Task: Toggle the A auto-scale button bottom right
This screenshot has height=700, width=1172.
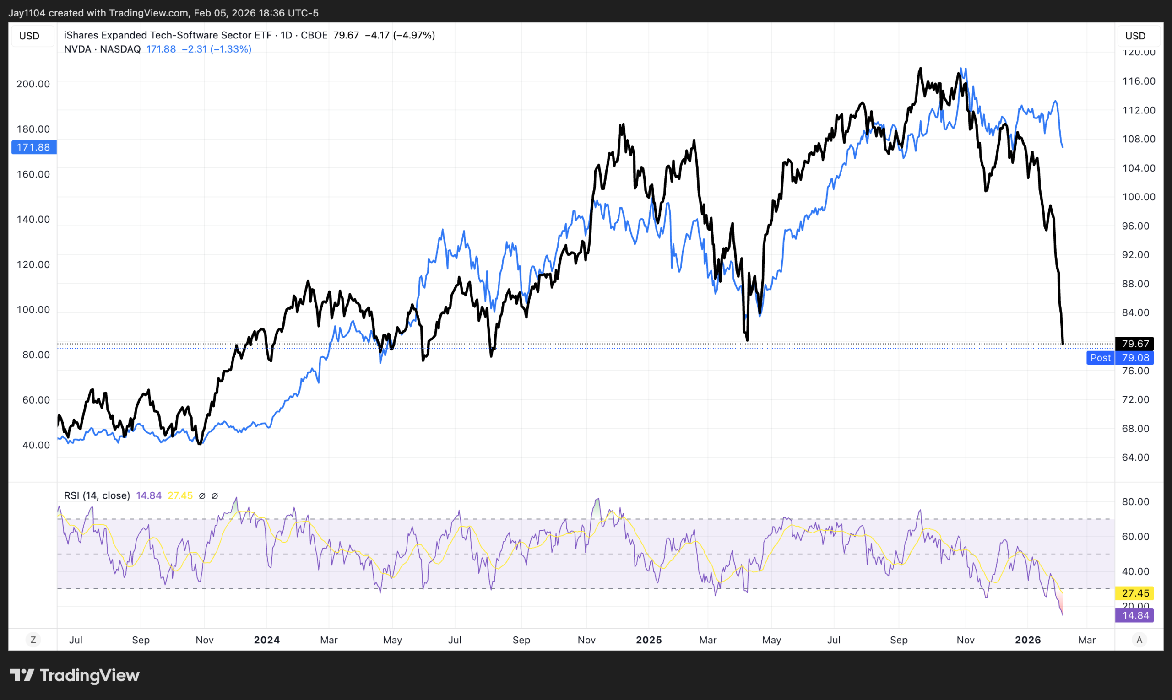Action: (1139, 640)
